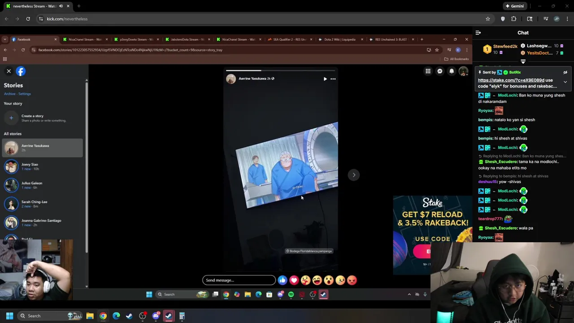Open File Explorer from the taskbar
This screenshot has height=323, width=574.
[x=90, y=316]
